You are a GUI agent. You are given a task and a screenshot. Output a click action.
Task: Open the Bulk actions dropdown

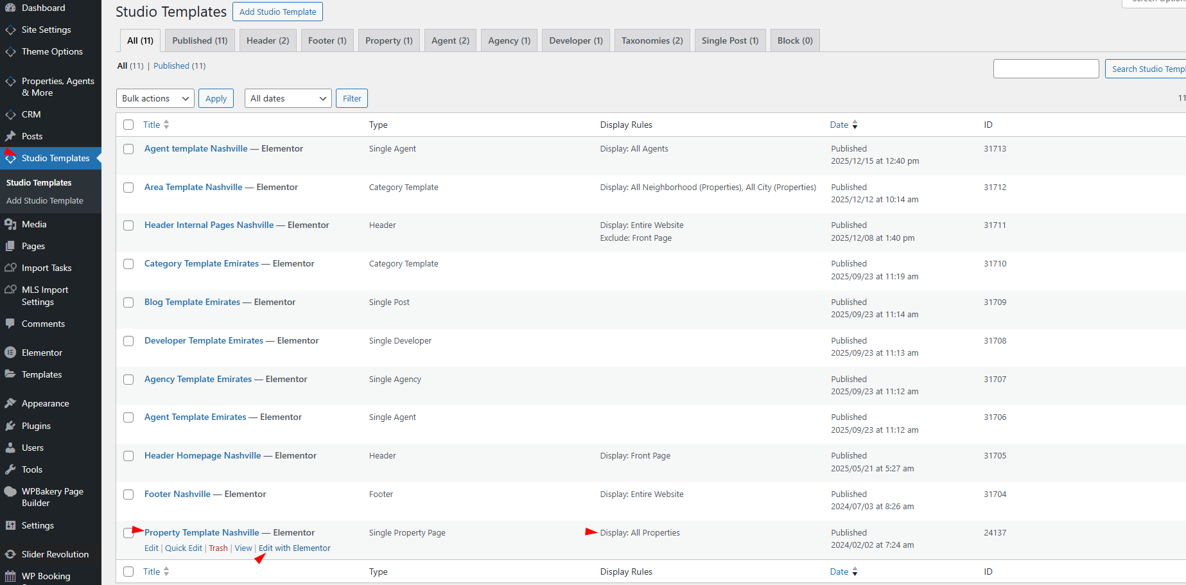155,98
